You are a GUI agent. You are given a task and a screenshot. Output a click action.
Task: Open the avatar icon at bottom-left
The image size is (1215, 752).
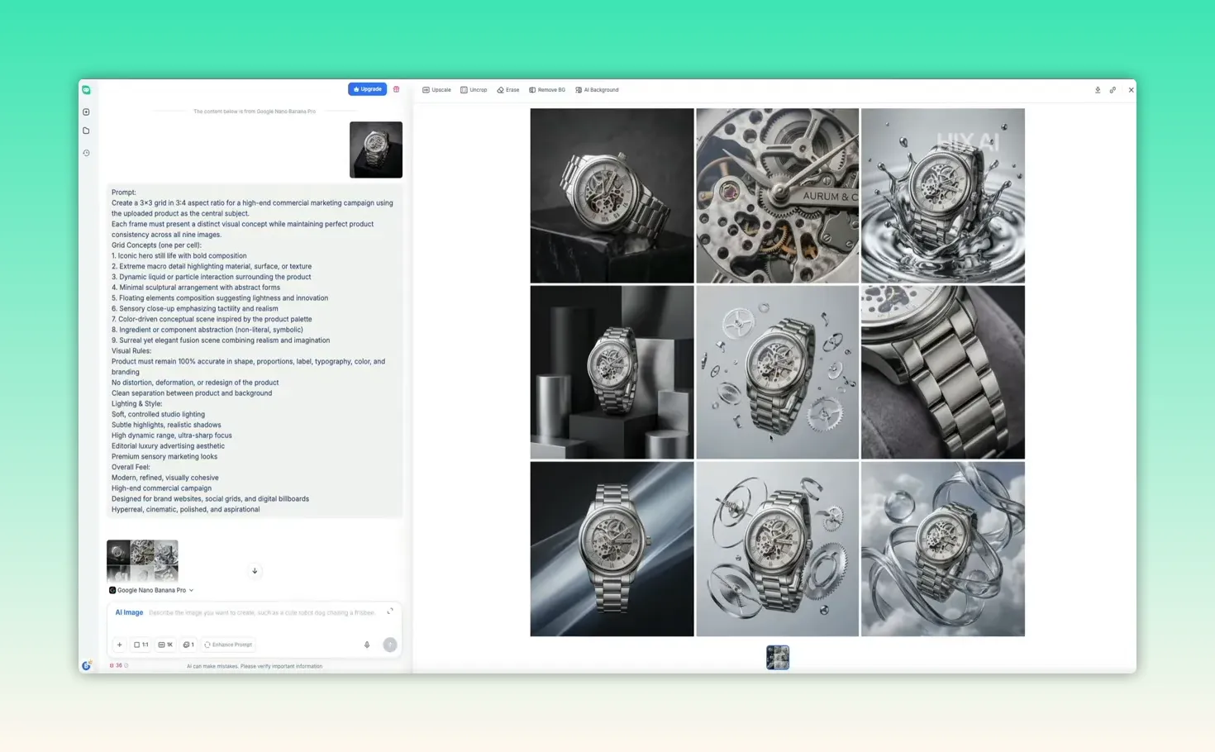(86, 665)
